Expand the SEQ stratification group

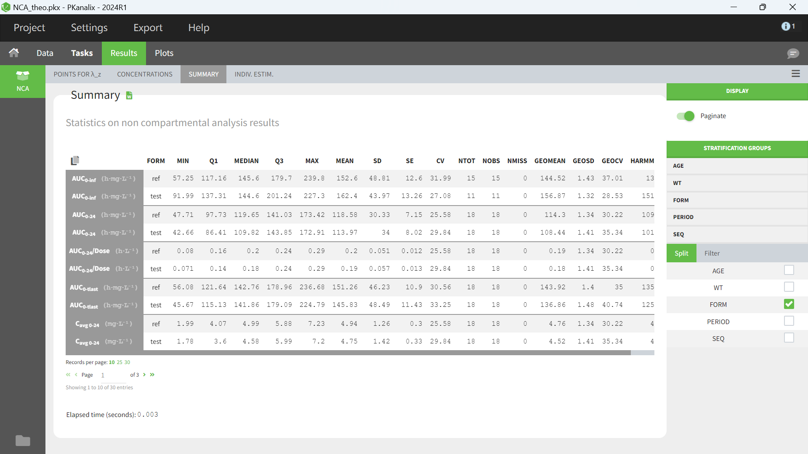[x=736, y=235]
